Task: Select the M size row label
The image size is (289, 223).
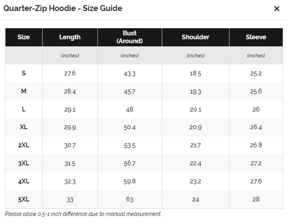Action: [24, 91]
